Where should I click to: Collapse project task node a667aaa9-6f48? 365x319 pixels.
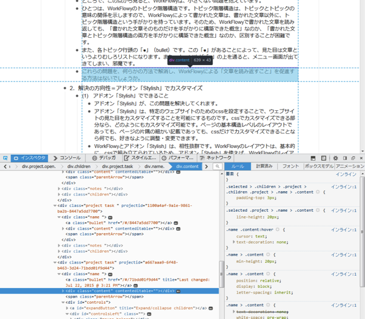click(55, 262)
